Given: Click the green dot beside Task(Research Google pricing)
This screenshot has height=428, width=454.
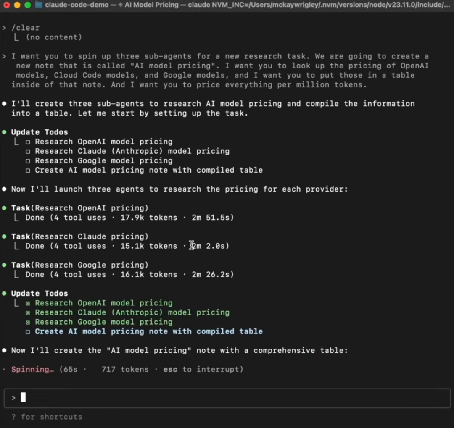Looking at the screenshot, I should click(4, 265).
